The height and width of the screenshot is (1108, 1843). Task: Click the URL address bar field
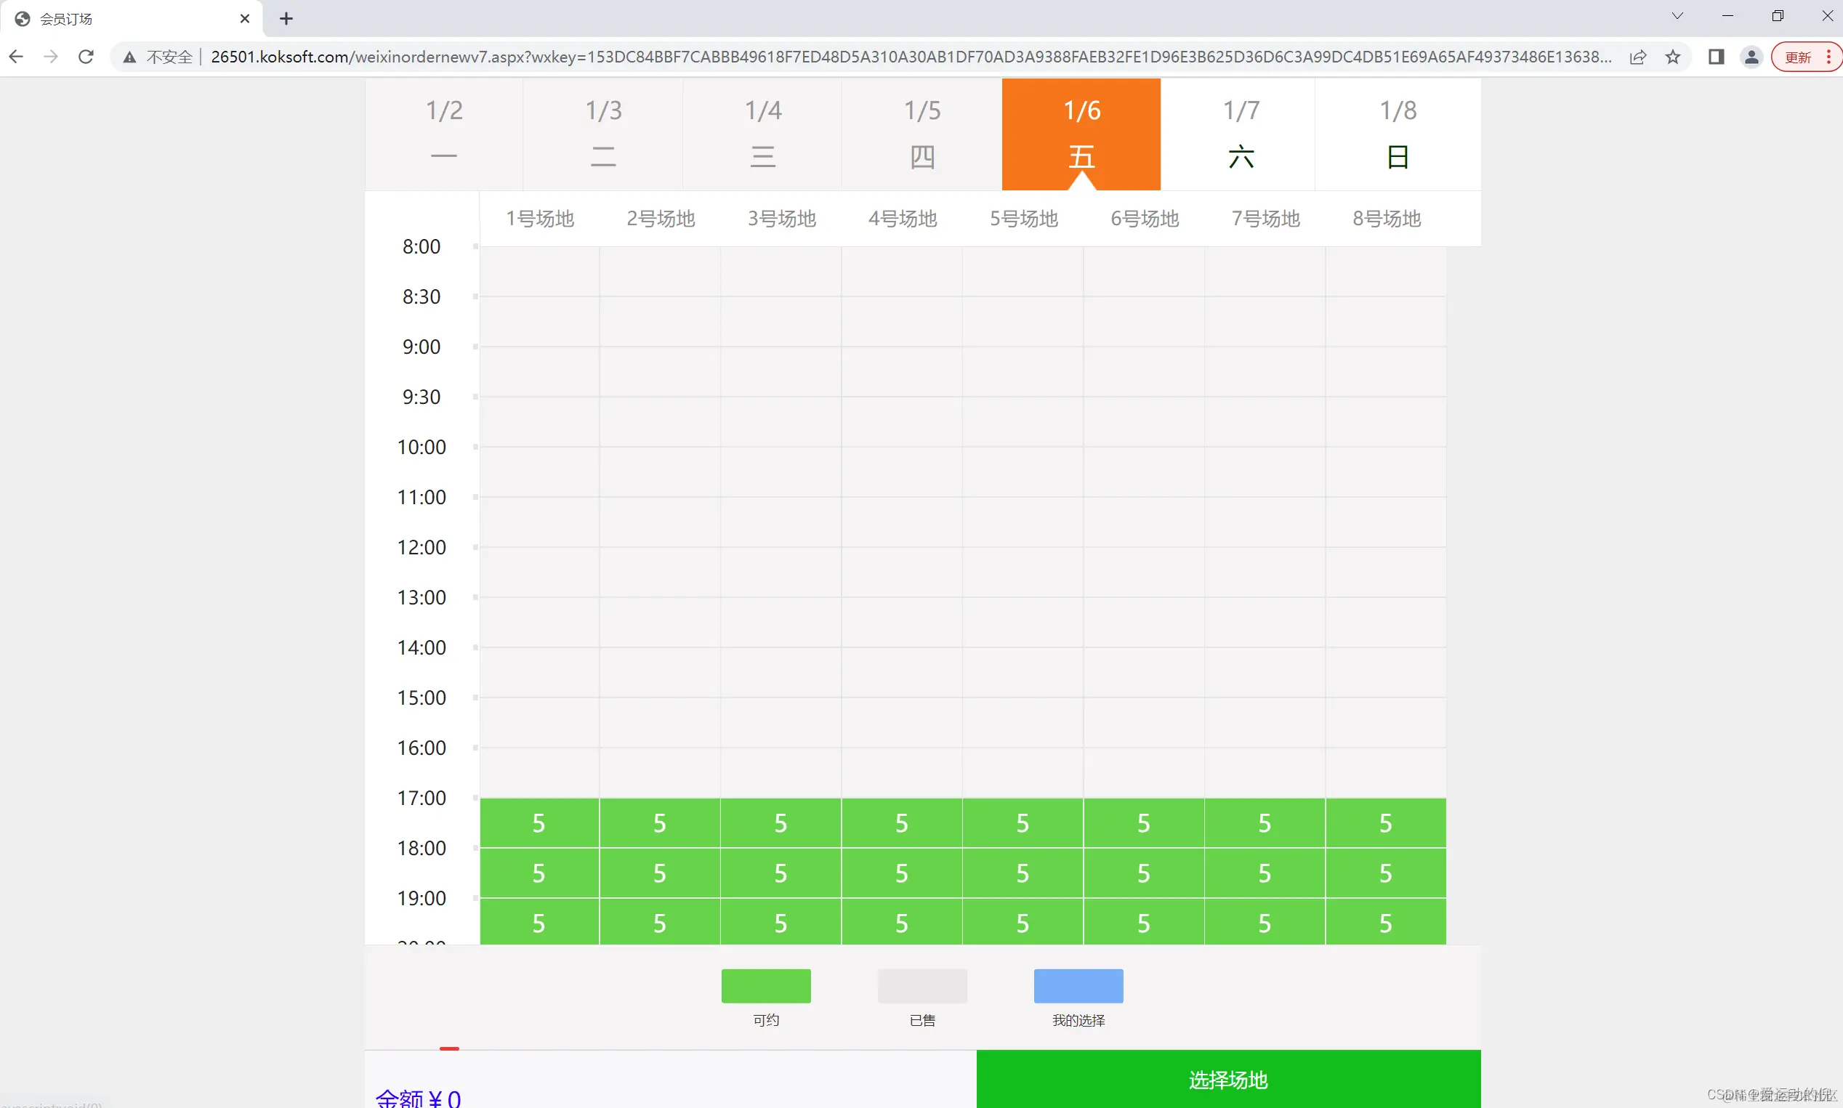tap(896, 57)
